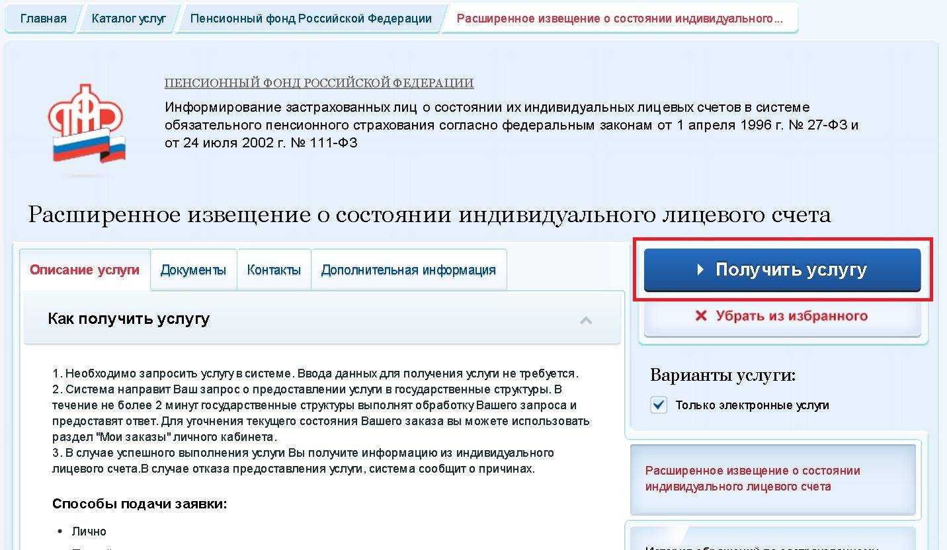Click the 'Лично' list item
The image size is (947, 550).
click(89, 531)
